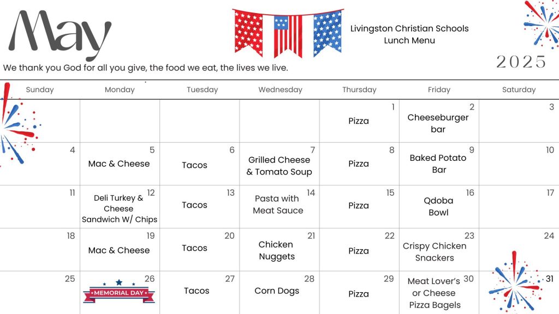Click Cheeseburger bar on May 2

click(x=438, y=123)
